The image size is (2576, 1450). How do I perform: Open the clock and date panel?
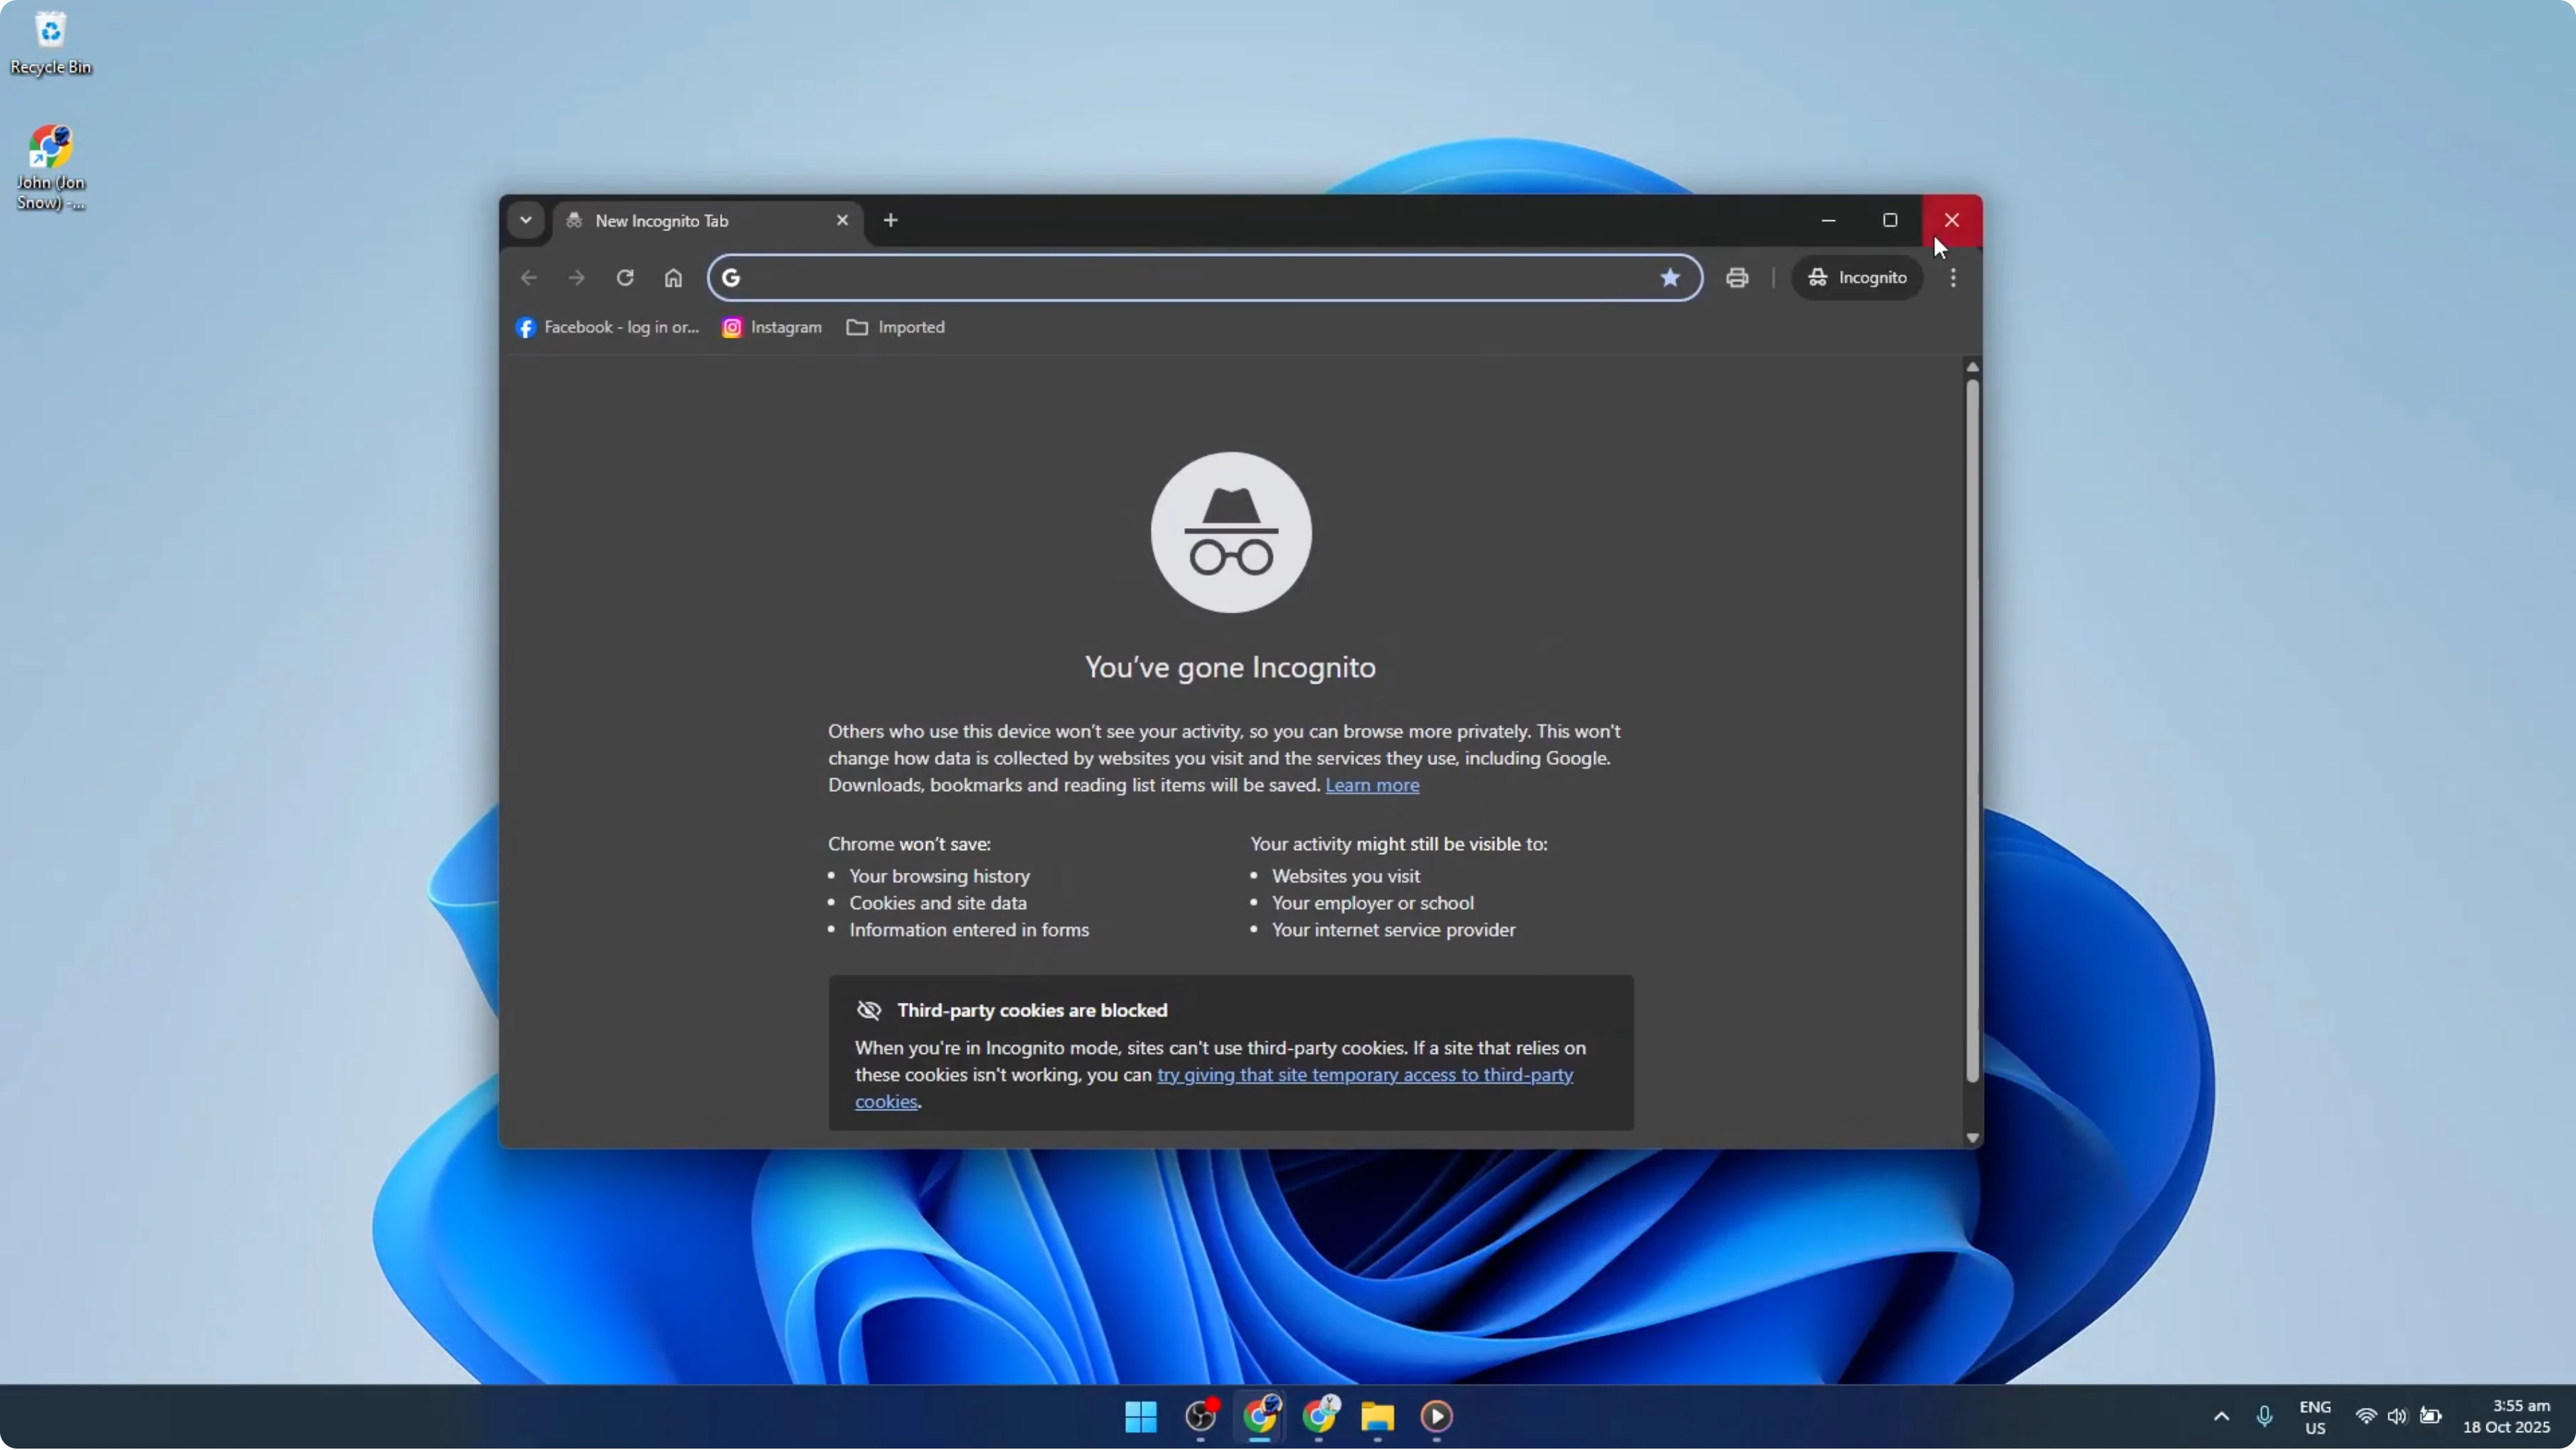click(x=2507, y=1418)
